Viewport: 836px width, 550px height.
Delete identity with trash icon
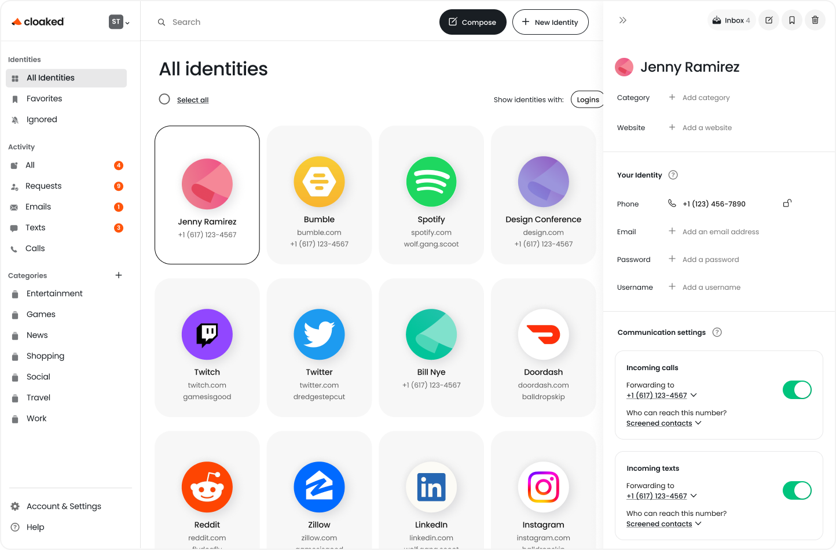(815, 20)
